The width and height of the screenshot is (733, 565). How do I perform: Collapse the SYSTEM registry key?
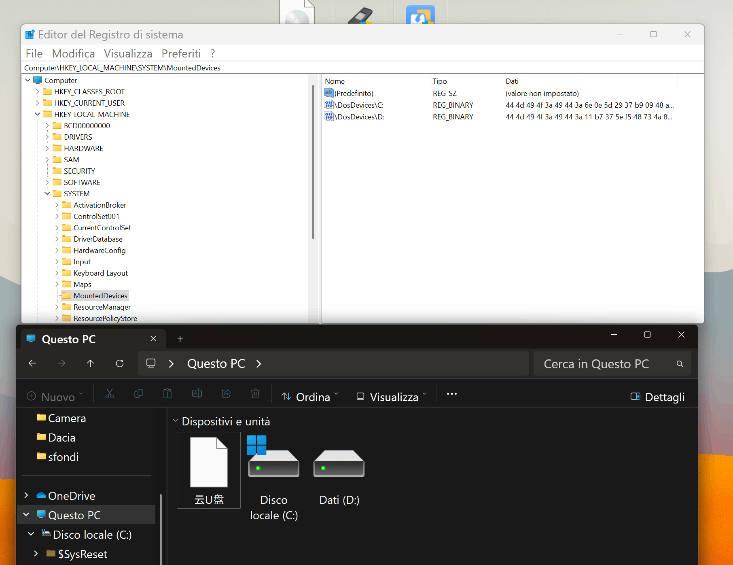point(47,193)
